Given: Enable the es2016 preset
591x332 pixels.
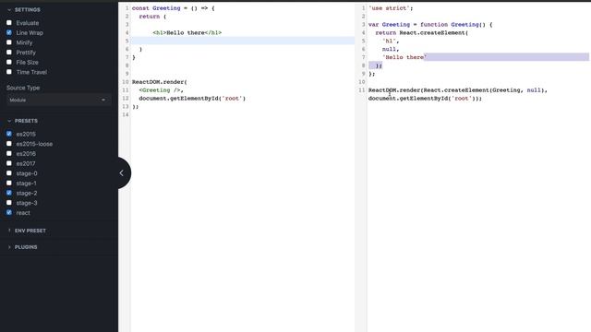Looking at the screenshot, I should click(9, 153).
